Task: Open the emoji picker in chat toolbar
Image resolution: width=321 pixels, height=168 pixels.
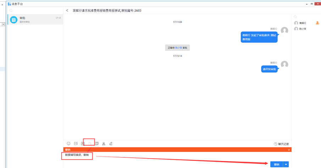Action: [x=68, y=144]
